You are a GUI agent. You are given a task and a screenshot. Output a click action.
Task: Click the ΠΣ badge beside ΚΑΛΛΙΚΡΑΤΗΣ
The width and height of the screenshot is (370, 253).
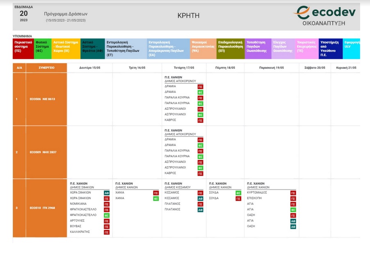point(107,232)
